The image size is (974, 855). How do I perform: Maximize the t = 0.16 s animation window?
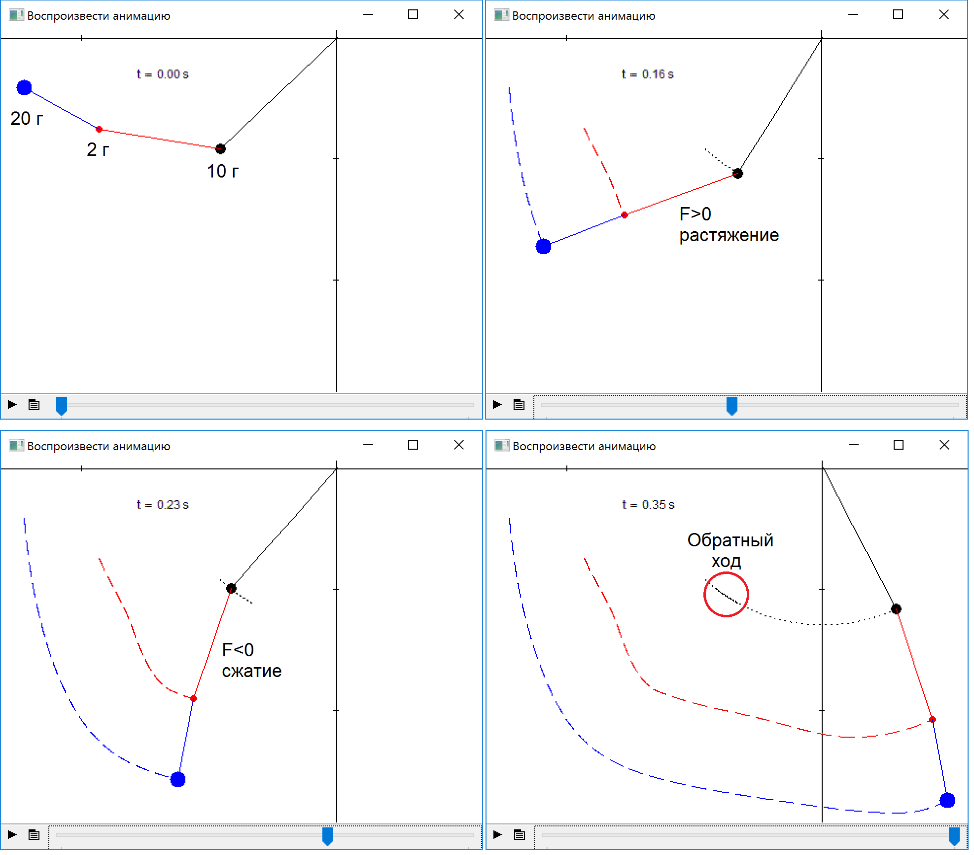click(x=898, y=15)
